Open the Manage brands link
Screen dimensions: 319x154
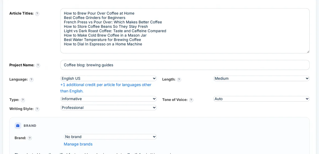coord(78,144)
